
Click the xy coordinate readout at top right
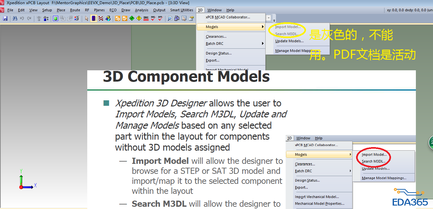pyautogui.click(x=409, y=10)
